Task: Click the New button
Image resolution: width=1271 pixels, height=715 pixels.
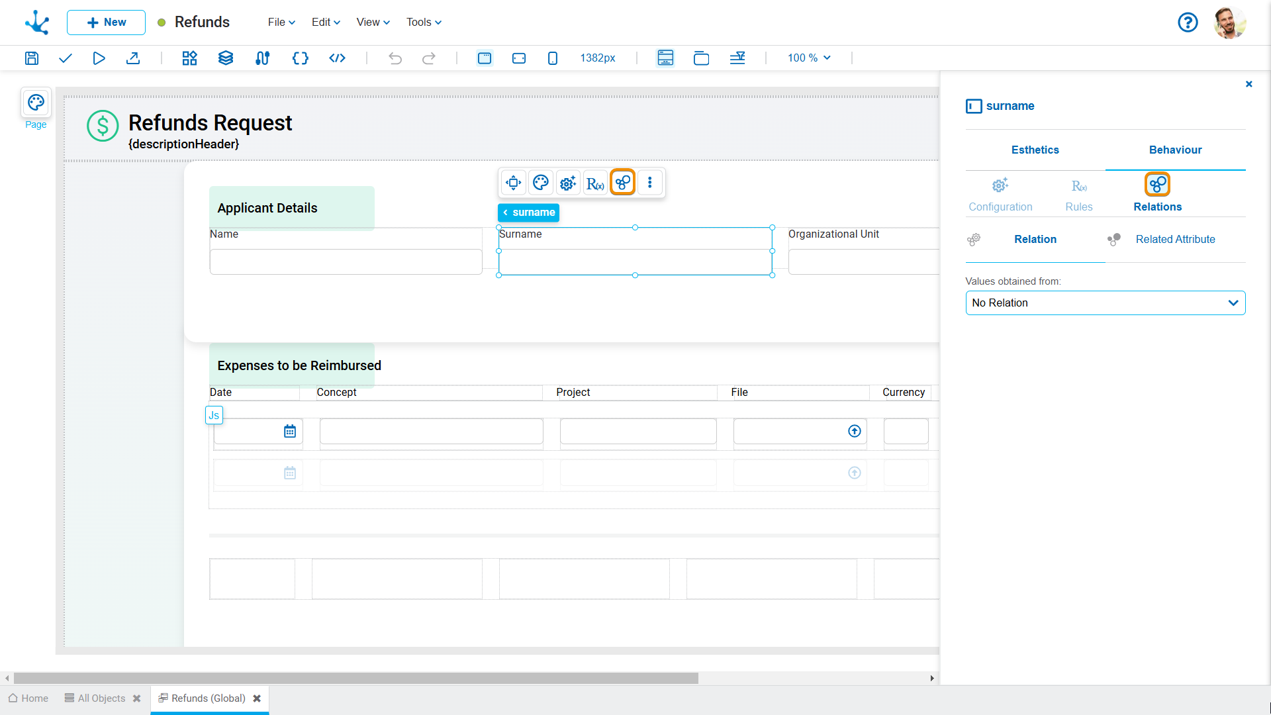Action: [106, 23]
